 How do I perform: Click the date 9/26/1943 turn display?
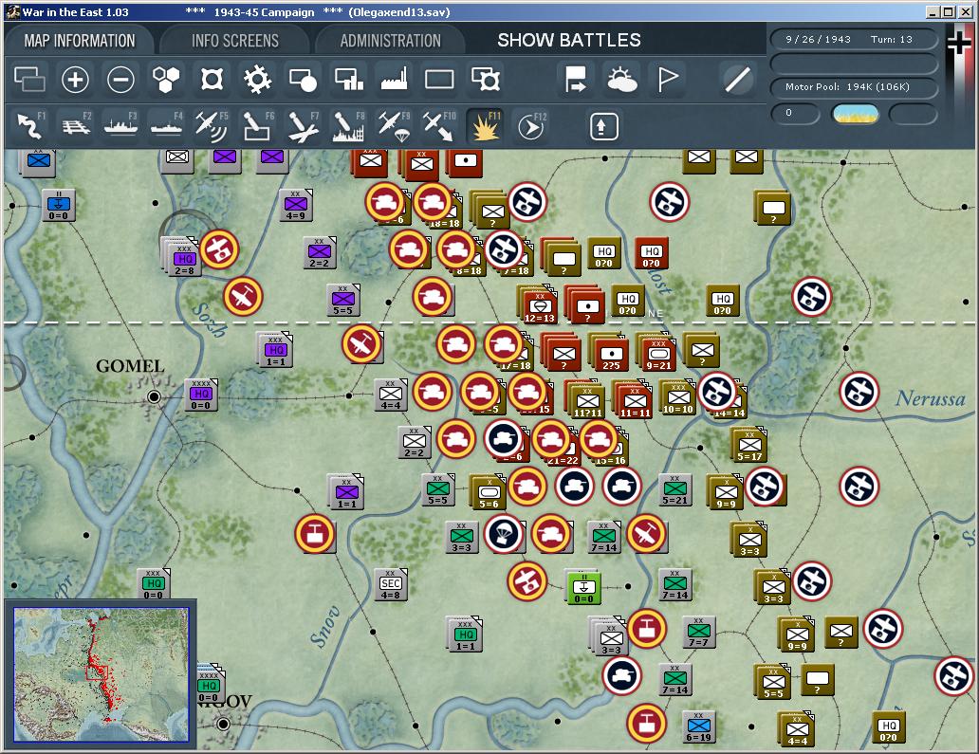[854, 39]
